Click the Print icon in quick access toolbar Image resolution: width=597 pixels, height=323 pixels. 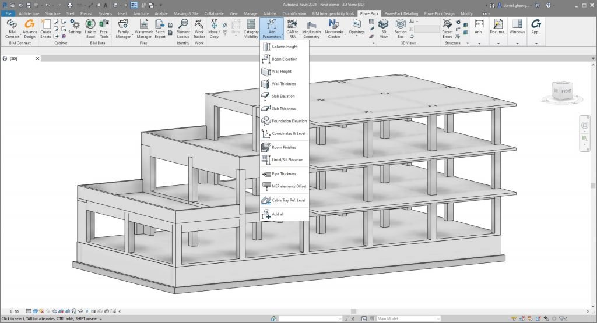[x=70, y=5]
